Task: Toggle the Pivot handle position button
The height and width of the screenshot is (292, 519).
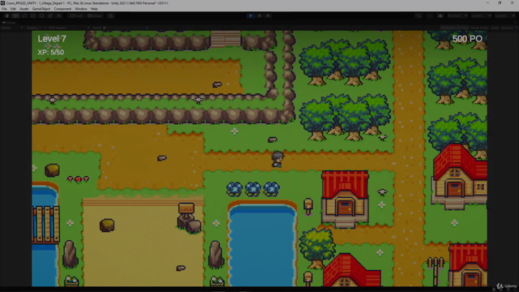Action: (x=76, y=15)
